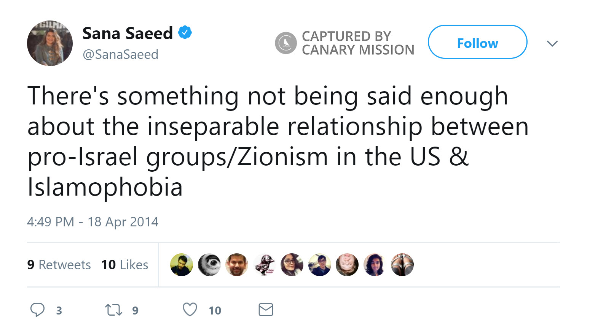This screenshot has width=590, height=335.
Task: Click the @SanaSaeed handle
Action: [120, 54]
